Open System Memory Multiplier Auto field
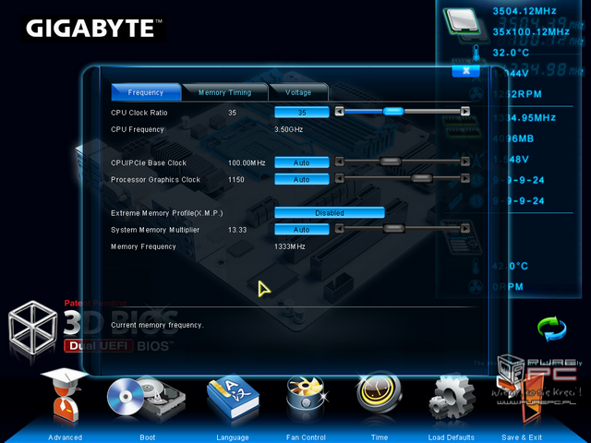The height and width of the screenshot is (443, 591). point(301,229)
